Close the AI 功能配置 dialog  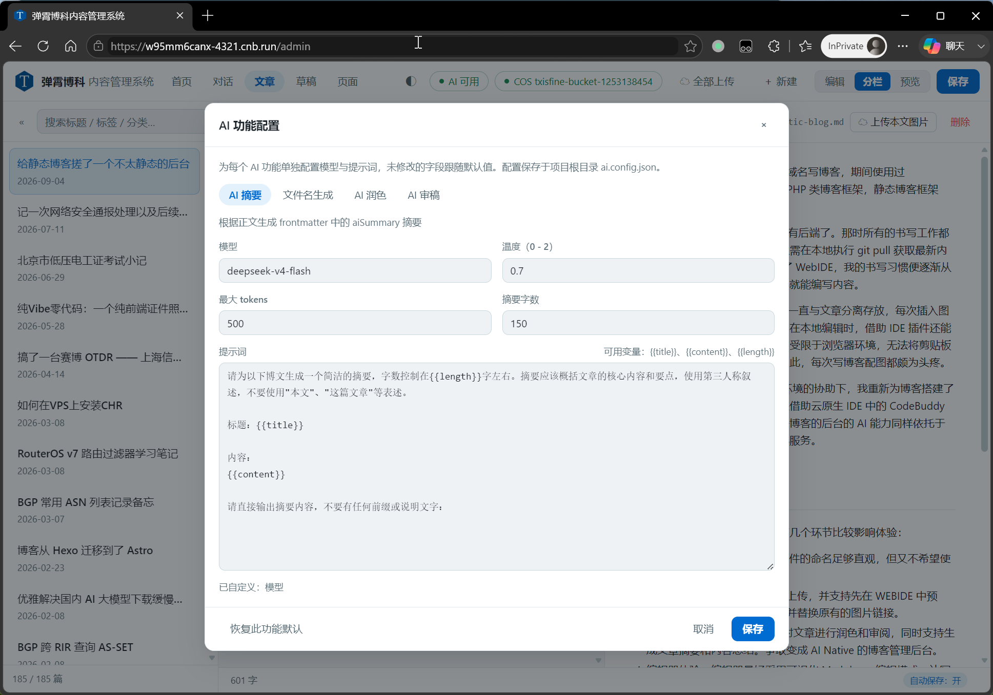click(x=763, y=125)
